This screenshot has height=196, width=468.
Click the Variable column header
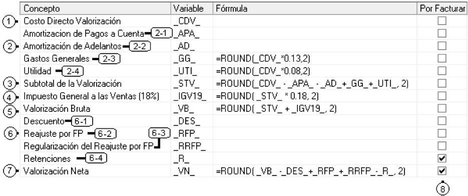click(x=192, y=9)
